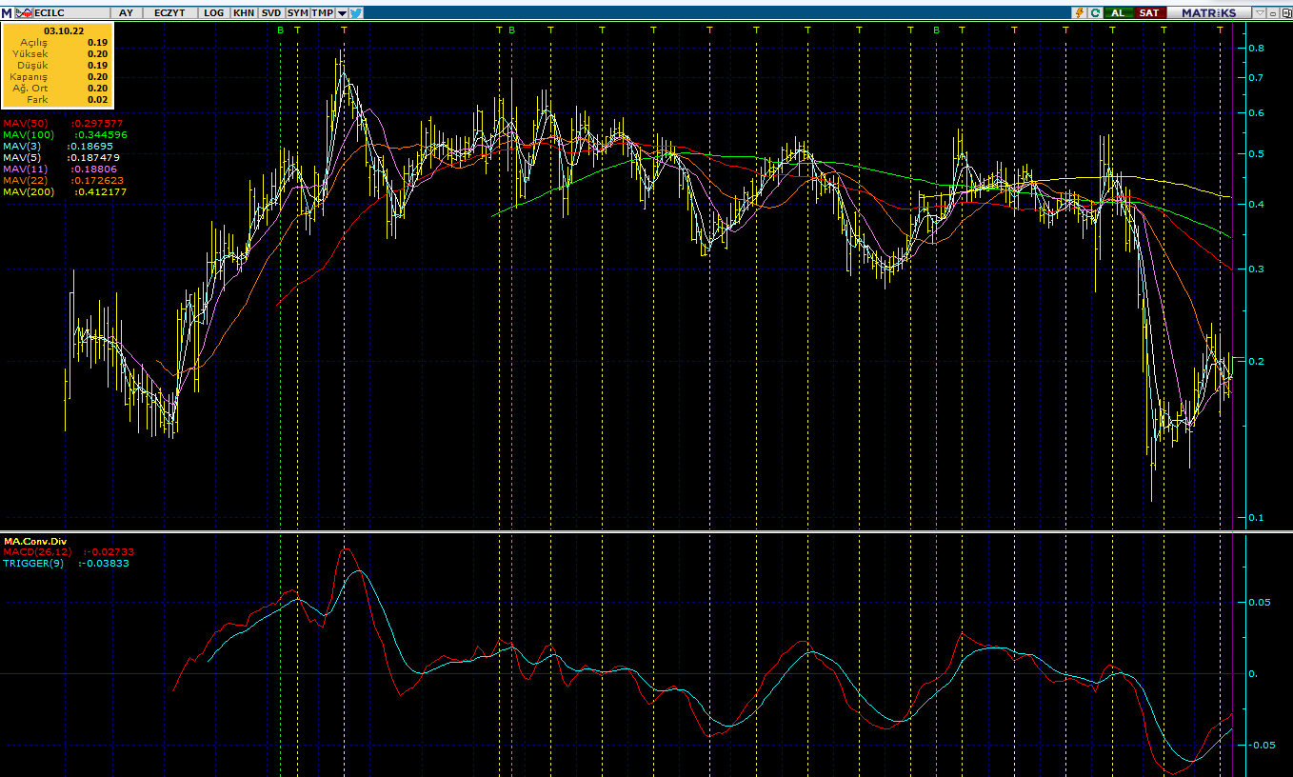
Task: Click the MATRIKS logo button
Action: coord(1209,13)
